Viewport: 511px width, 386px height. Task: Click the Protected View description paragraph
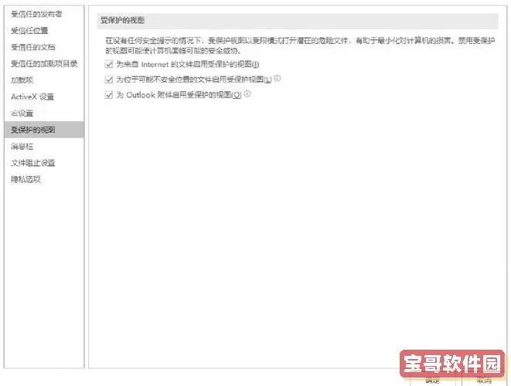pos(300,46)
